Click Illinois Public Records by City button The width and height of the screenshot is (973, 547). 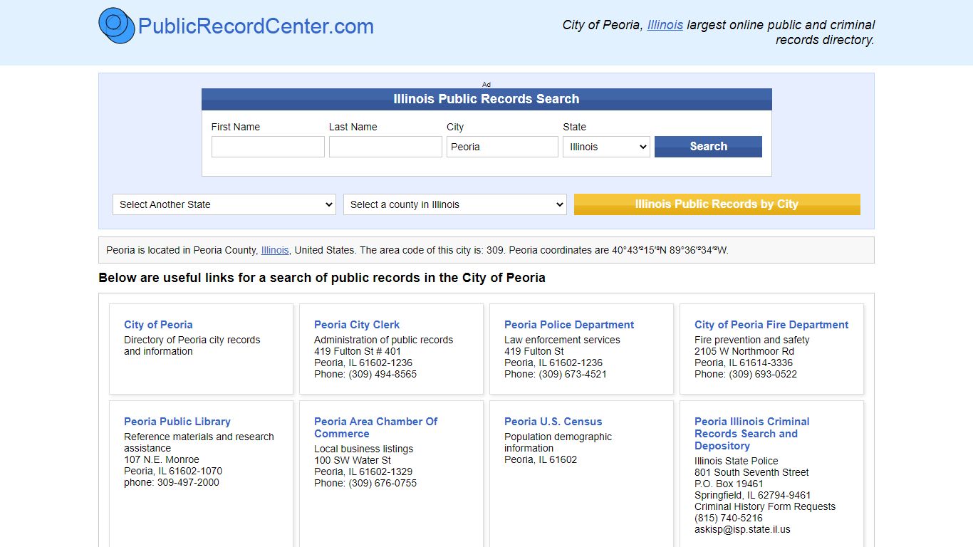click(717, 204)
